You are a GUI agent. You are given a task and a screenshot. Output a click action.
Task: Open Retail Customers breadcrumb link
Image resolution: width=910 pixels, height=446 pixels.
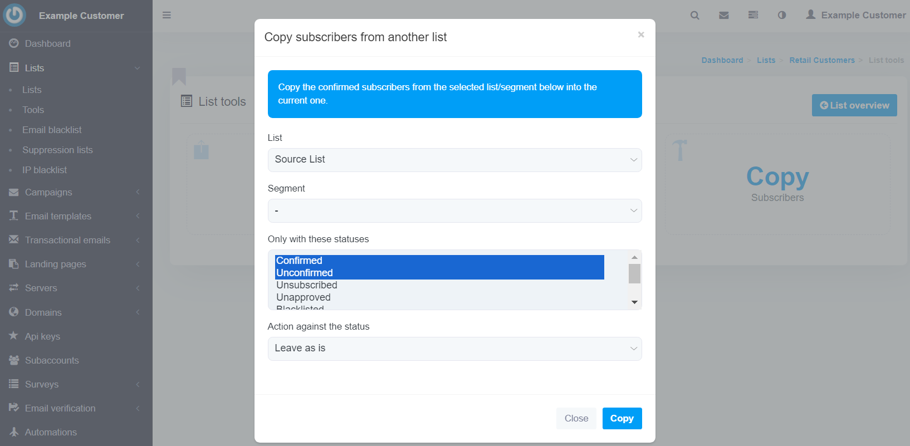[821, 60]
